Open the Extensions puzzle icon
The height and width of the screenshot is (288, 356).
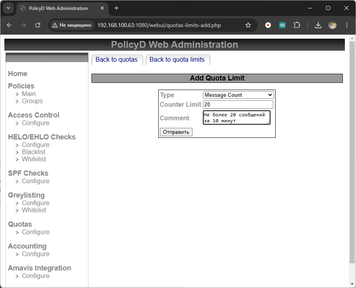click(x=297, y=25)
